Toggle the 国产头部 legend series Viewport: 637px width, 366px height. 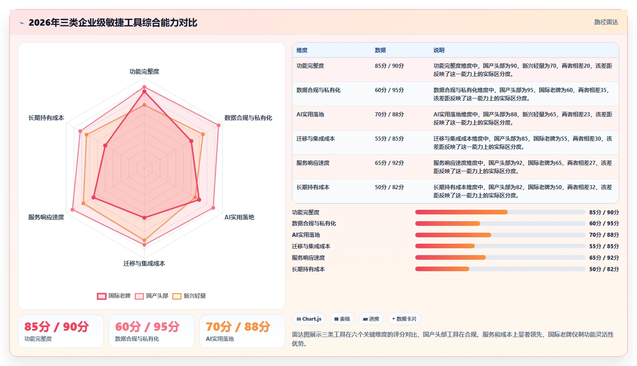point(152,296)
